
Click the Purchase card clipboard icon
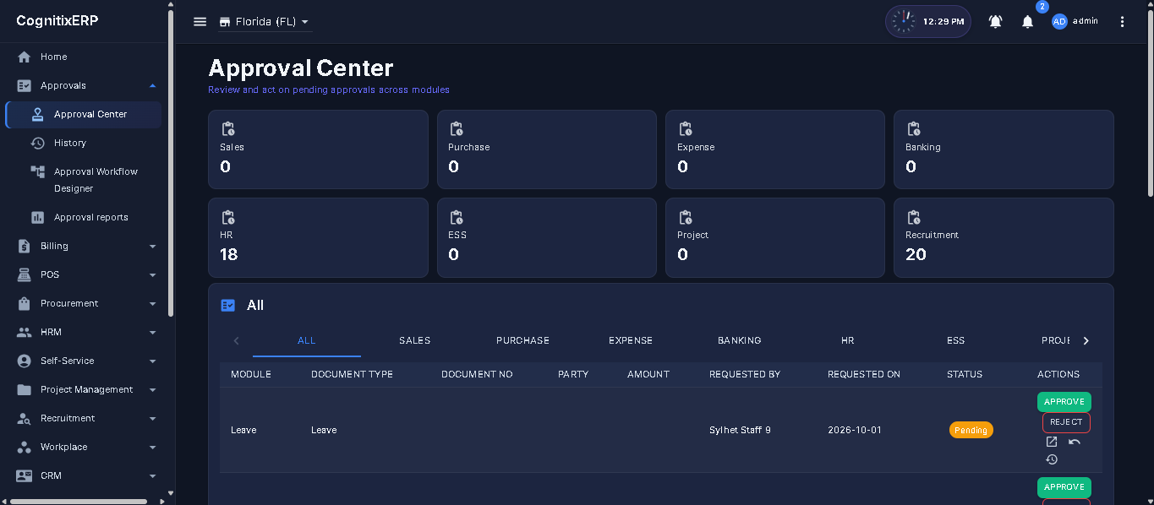click(457, 129)
